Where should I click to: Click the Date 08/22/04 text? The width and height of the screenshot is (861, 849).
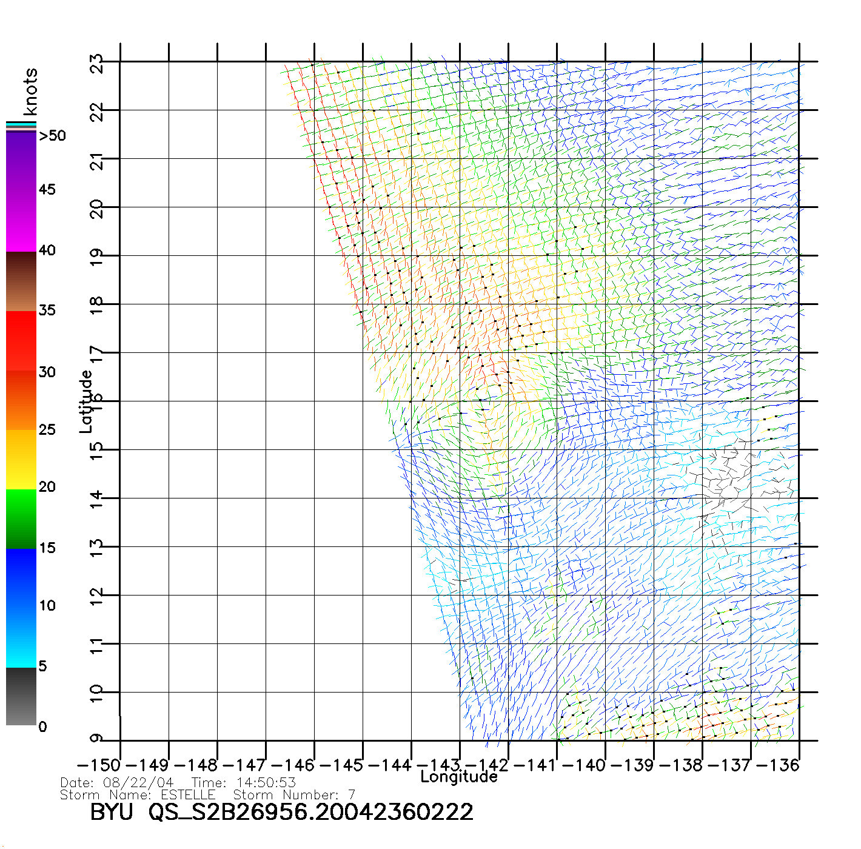117,783
